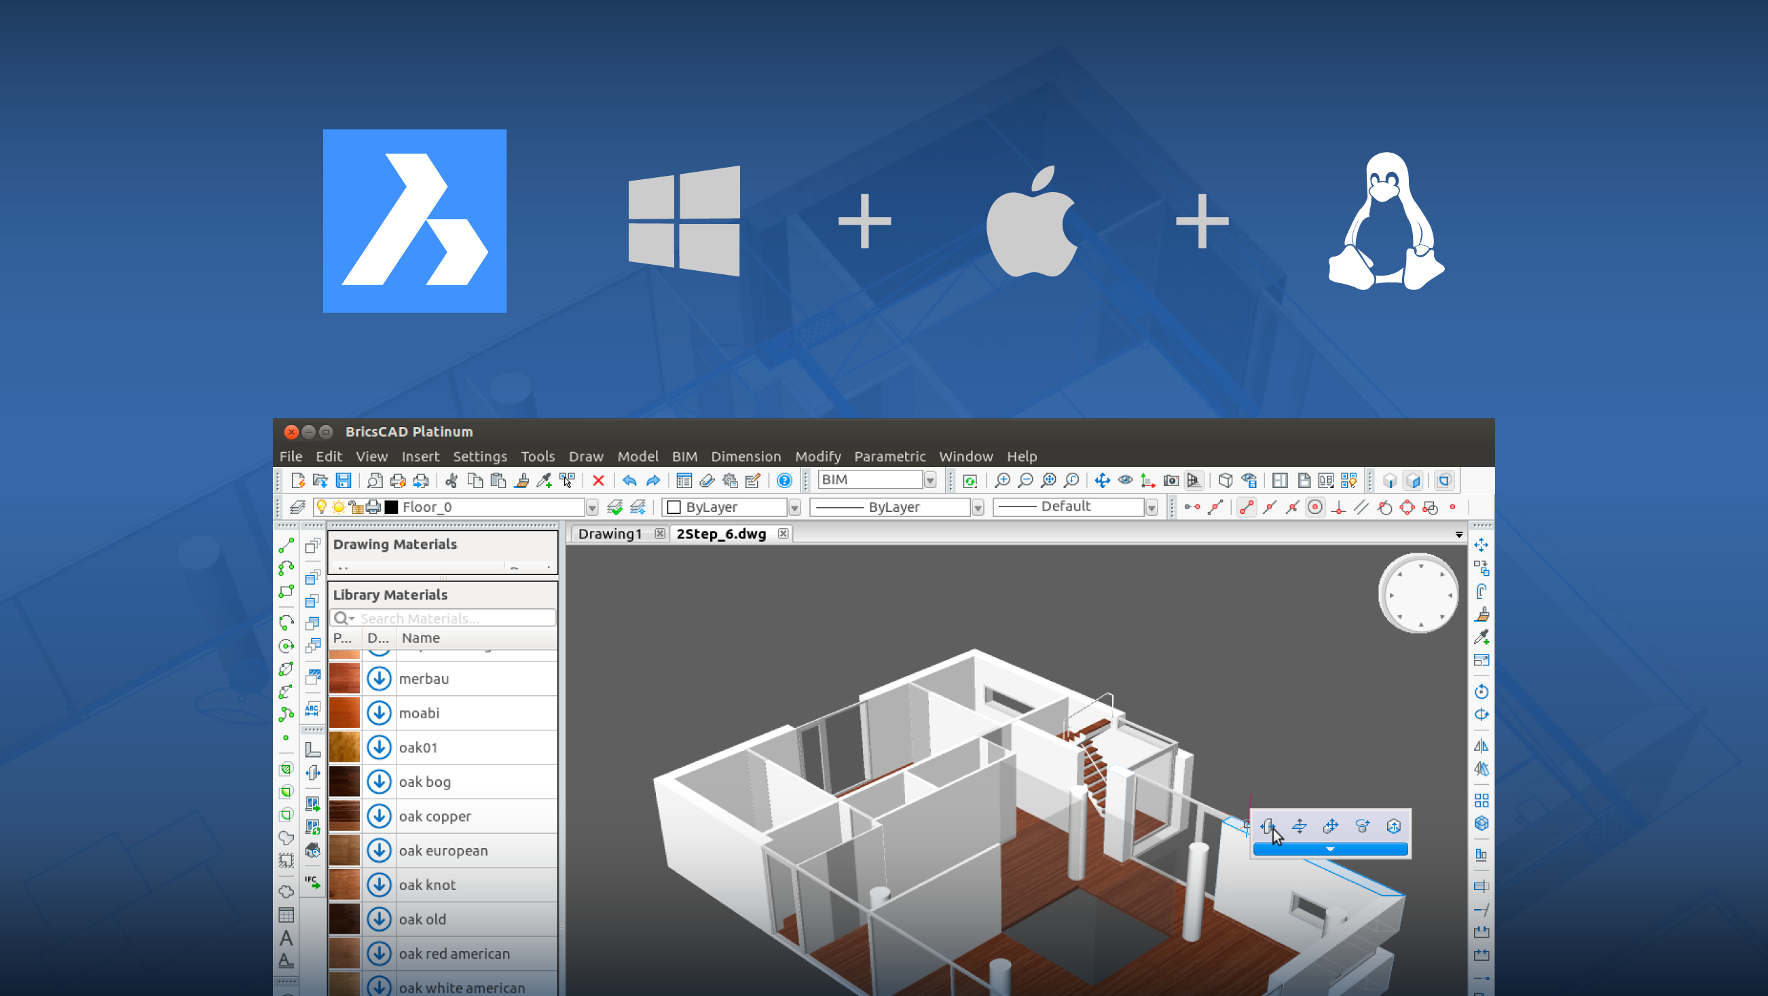Open the Parametric menu
Image resolution: width=1768 pixels, height=996 pixels.
pos(889,456)
